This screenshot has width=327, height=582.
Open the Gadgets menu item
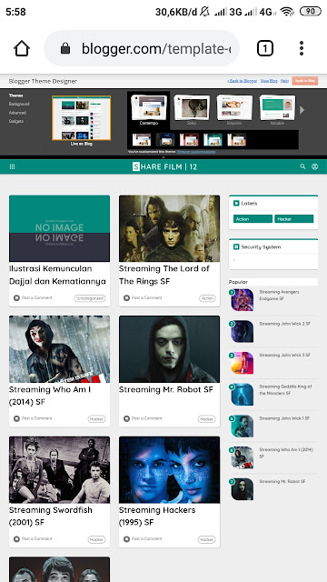tap(16, 121)
